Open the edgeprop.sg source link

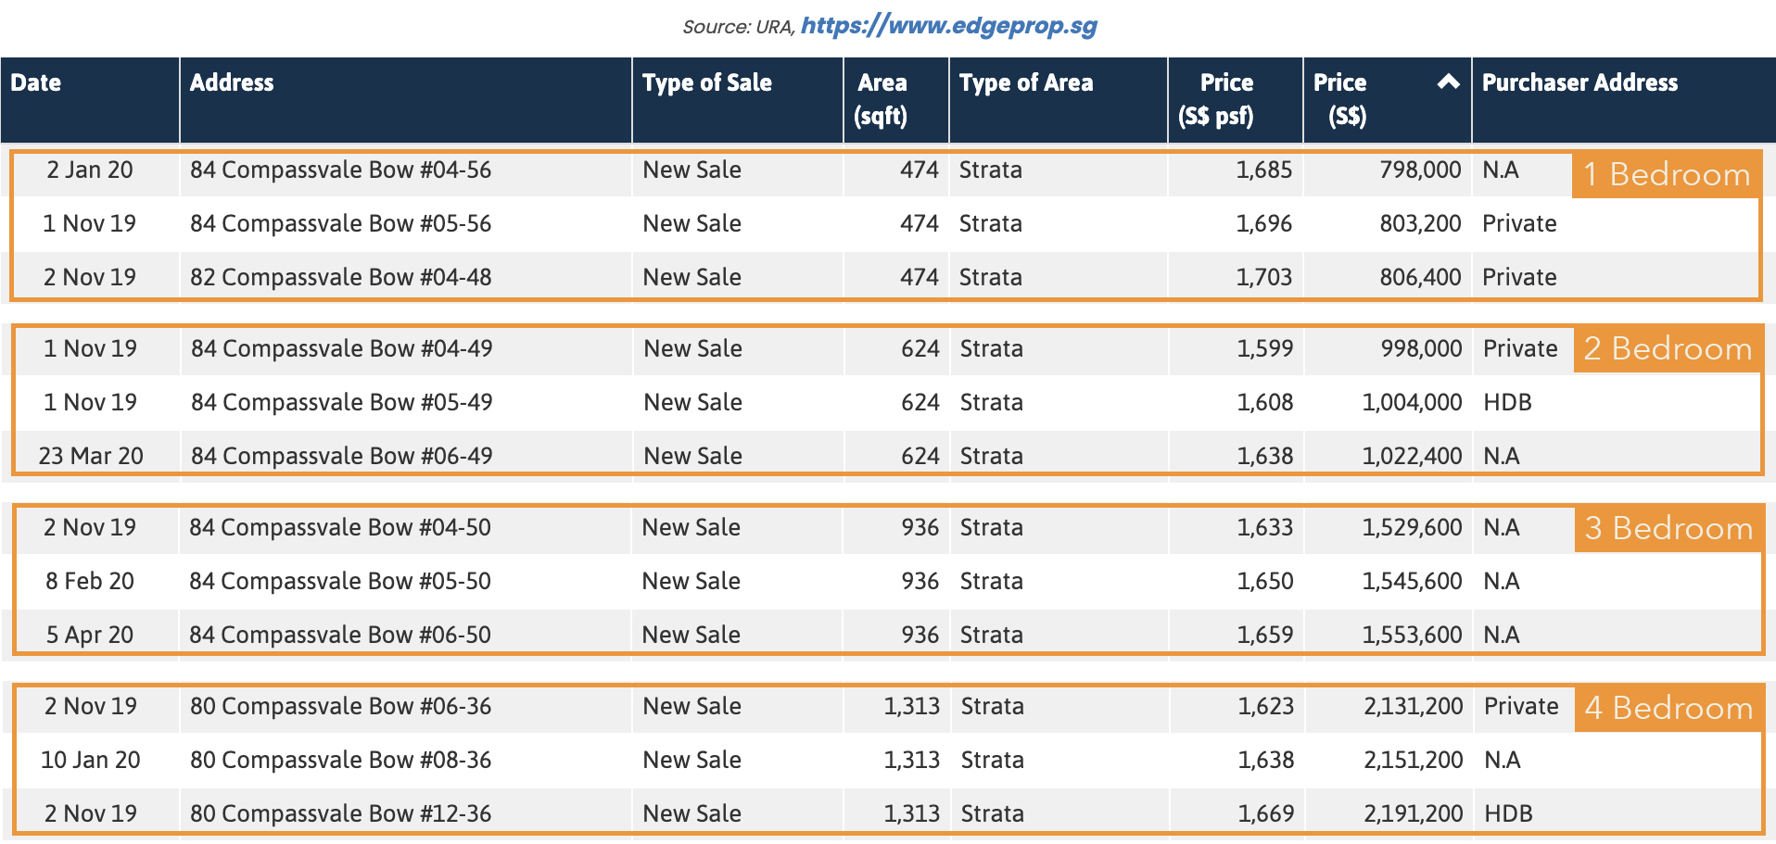948,26
